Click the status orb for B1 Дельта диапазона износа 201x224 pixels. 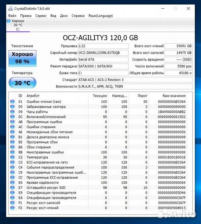click(12, 137)
